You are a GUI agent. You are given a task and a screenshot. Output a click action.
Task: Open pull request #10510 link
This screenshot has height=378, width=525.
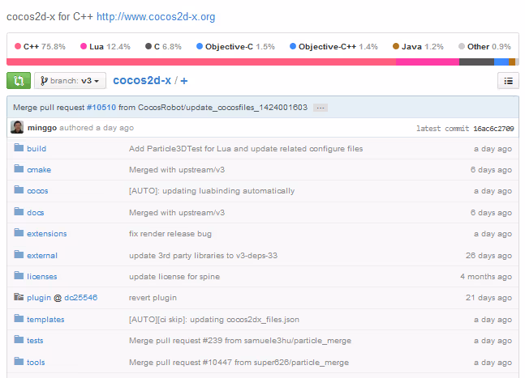coord(101,107)
